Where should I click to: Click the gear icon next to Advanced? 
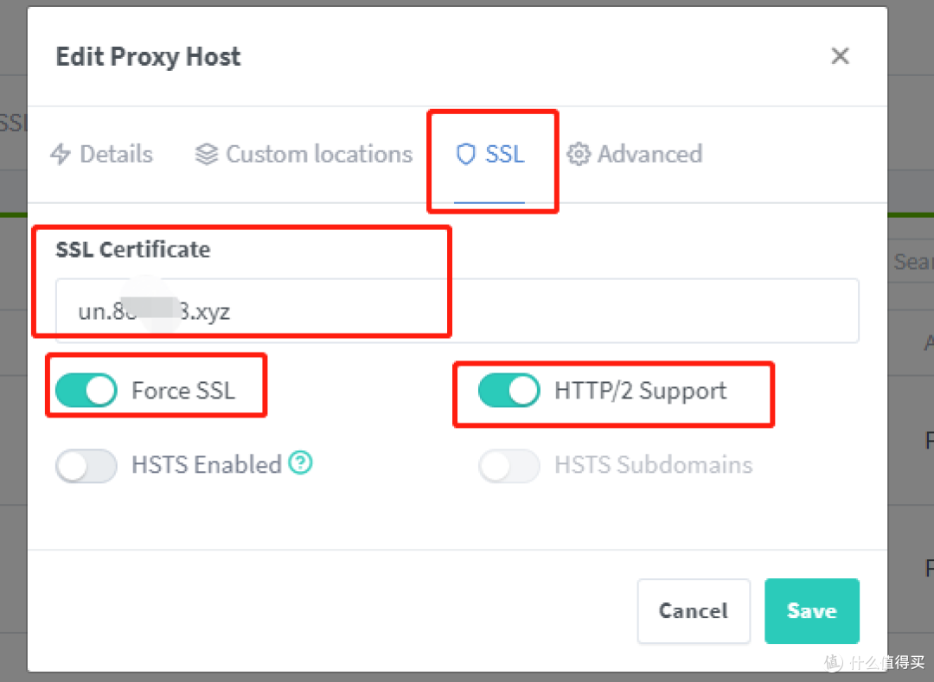(x=579, y=153)
